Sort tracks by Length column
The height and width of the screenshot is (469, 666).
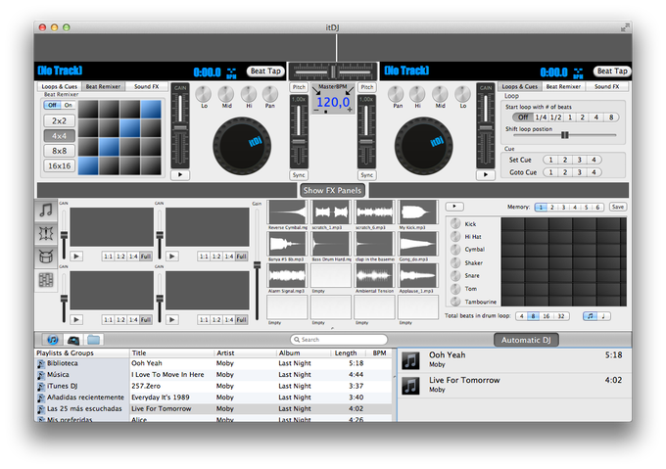click(x=346, y=353)
